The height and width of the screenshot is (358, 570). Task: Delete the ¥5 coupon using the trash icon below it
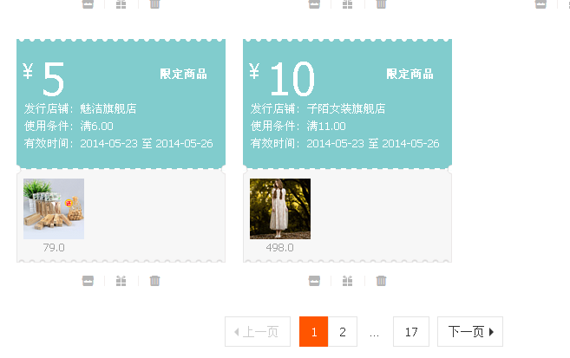tap(154, 281)
